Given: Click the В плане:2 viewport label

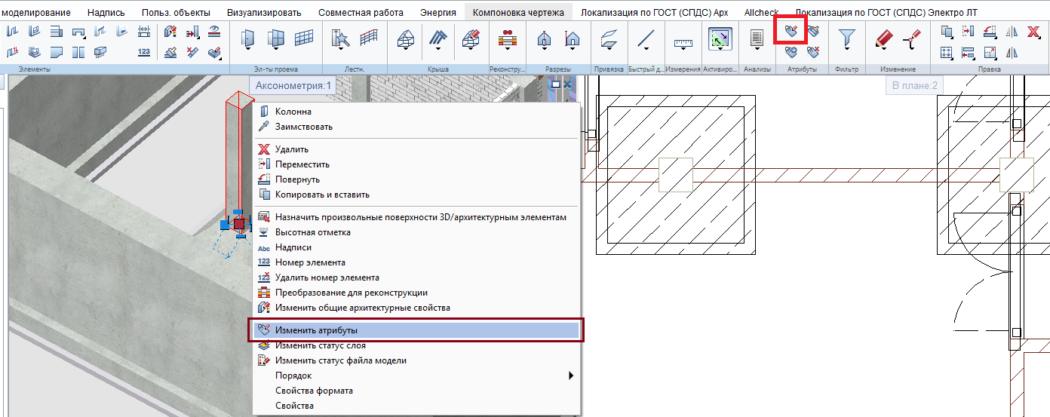Looking at the screenshot, I should (914, 86).
